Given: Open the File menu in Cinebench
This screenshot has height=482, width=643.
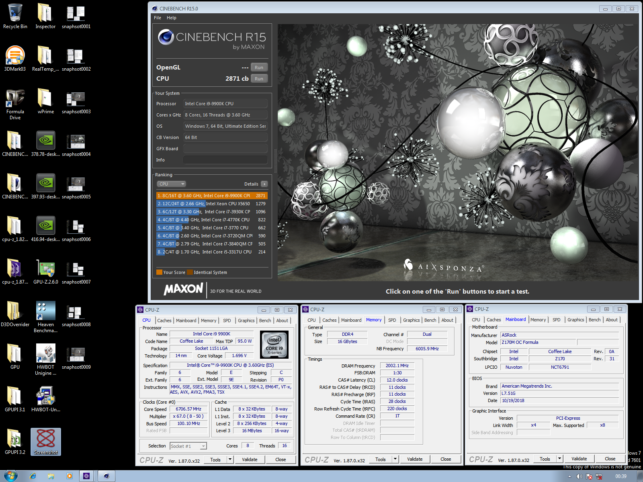Looking at the screenshot, I should 158,18.
